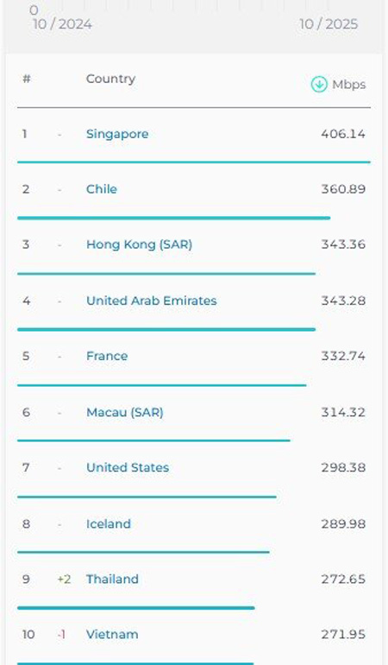Open the Iceland country link
The image size is (388, 665).
[x=109, y=523]
